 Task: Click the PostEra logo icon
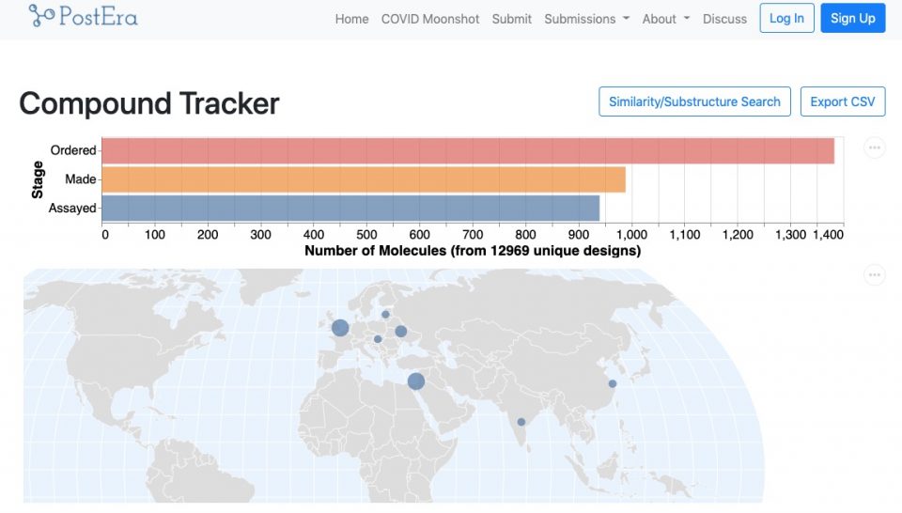click(41, 15)
